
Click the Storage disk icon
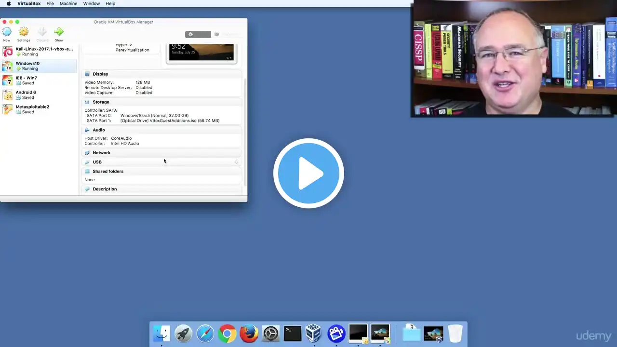(87, 102)
